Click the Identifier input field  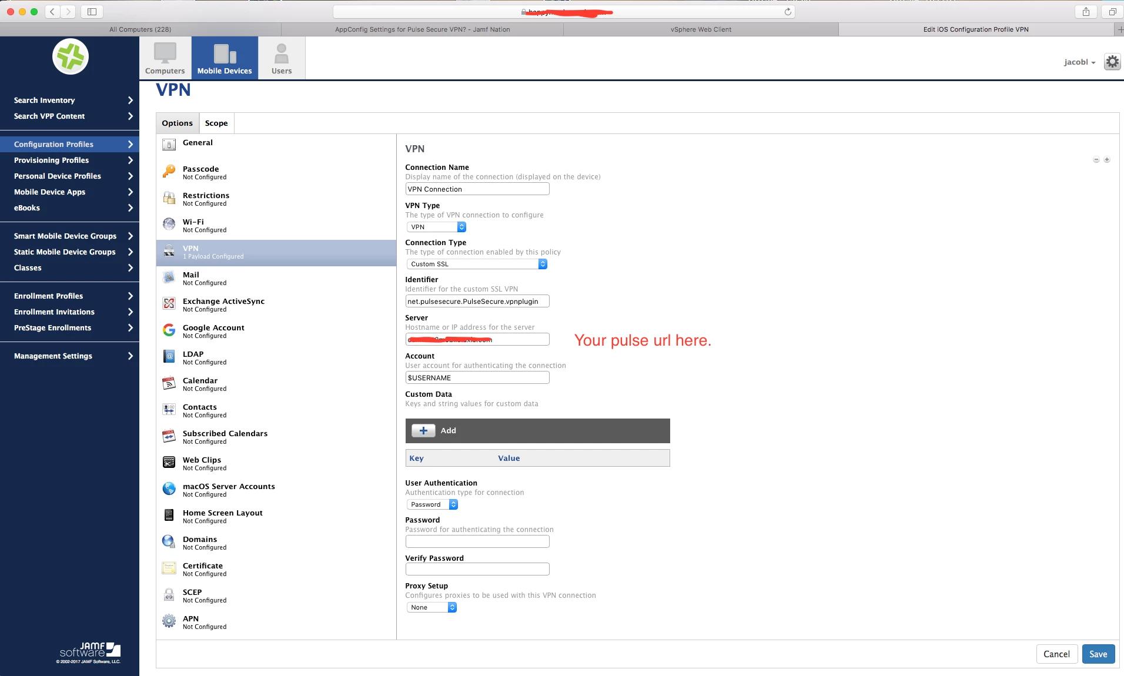click(x=477, y=301)
